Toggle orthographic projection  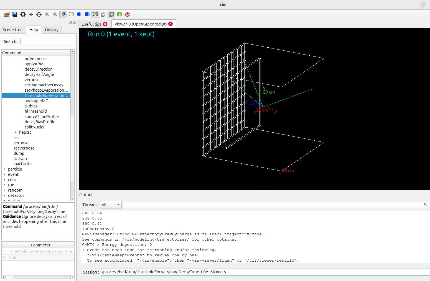111,14
